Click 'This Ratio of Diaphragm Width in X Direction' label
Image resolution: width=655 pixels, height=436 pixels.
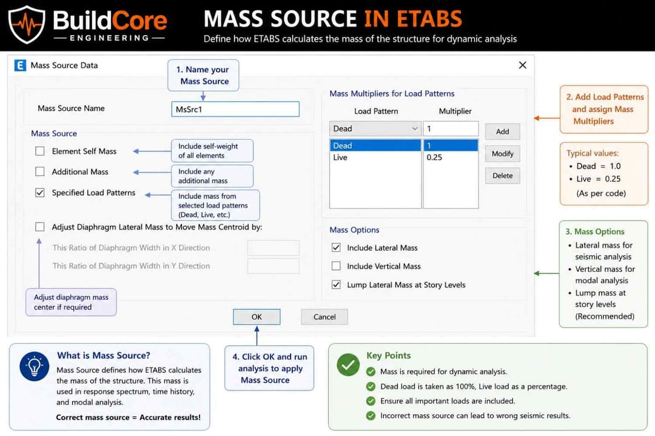click(131, 248)
